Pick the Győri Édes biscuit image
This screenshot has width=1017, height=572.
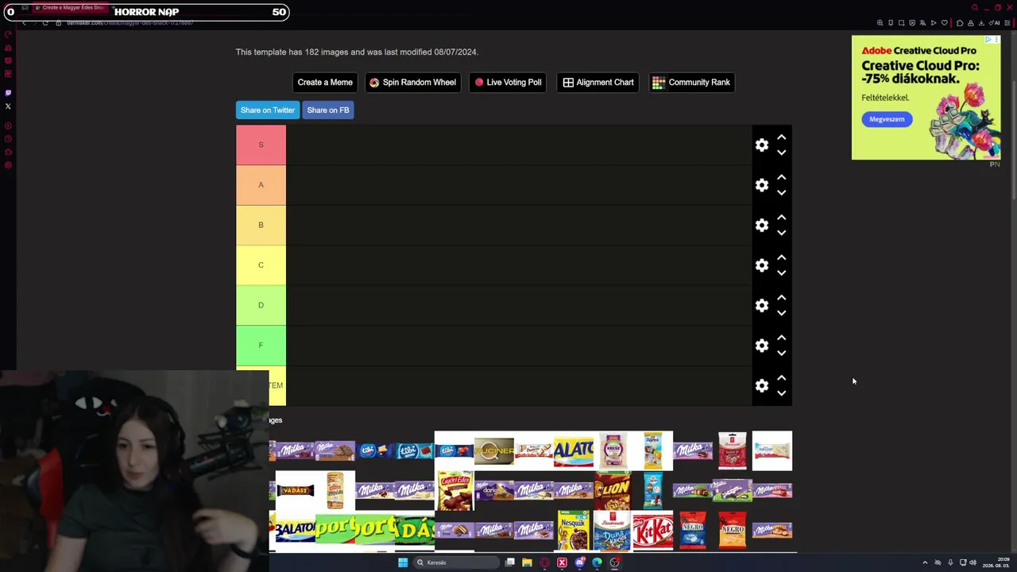454,491
